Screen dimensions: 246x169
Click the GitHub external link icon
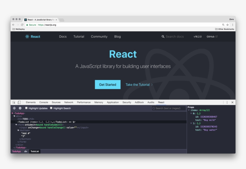tap(217, 36)
